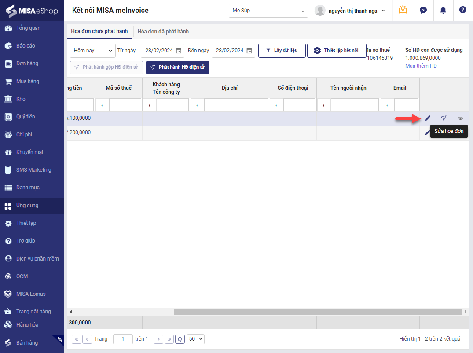Image resolution: width=473 pixels, height=353 pixels.
Task: Open the notifications bell
Action: pos(443,10)
